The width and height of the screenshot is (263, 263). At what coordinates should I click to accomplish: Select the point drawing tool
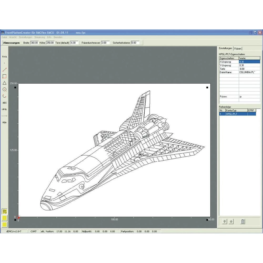[4, 63]
